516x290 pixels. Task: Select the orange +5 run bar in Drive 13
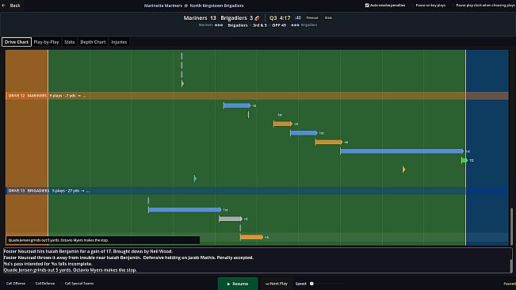pos(252,237)
